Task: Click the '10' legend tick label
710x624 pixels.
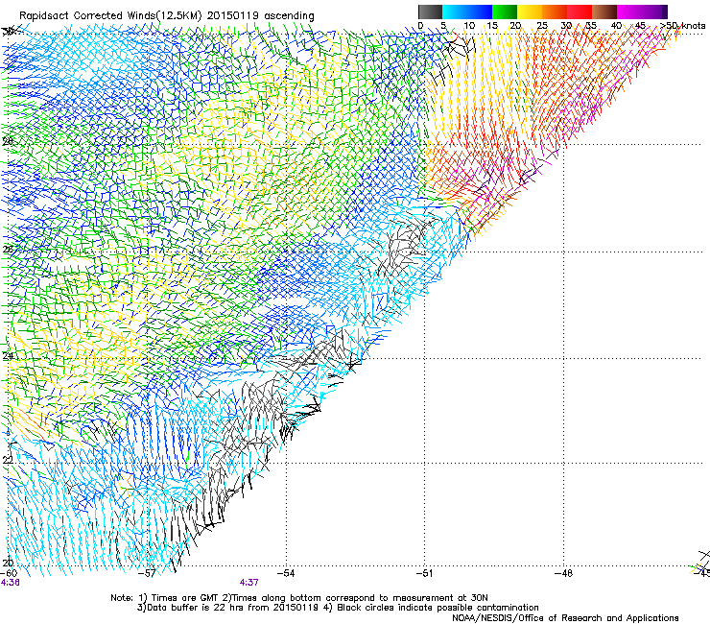Action: coord(469,25)
